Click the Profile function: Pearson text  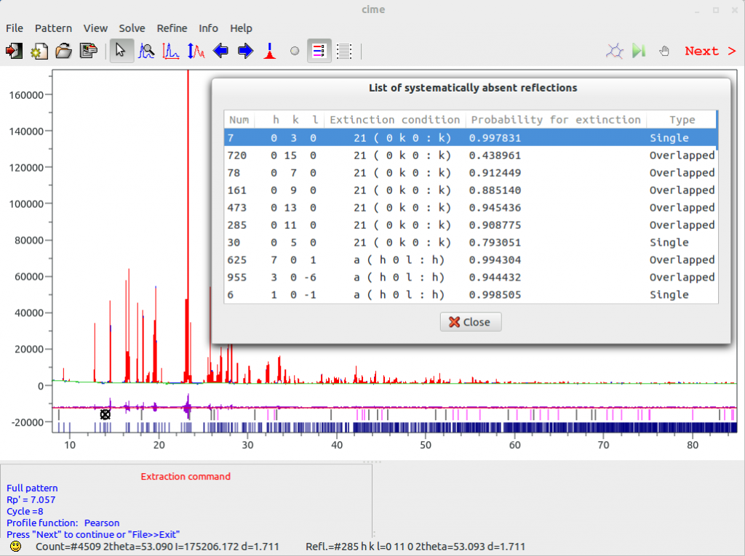point(63,523)
